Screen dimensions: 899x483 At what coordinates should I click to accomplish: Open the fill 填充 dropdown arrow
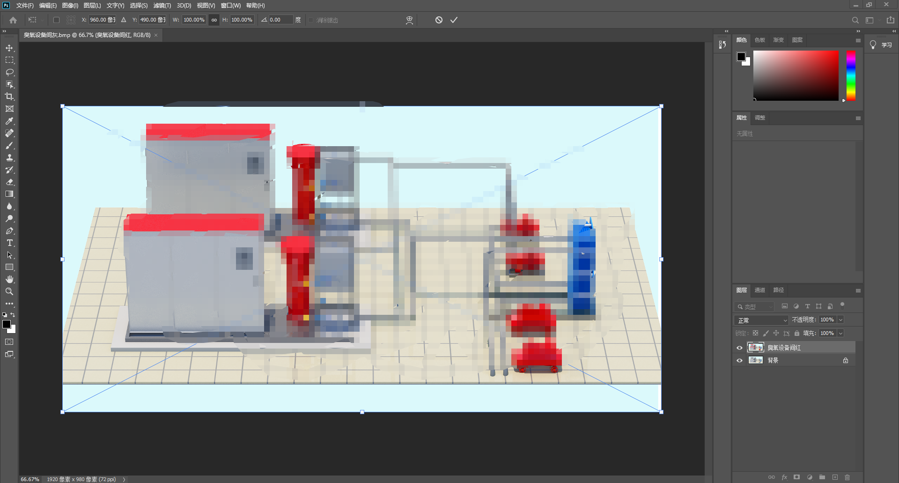click(840, 333)
